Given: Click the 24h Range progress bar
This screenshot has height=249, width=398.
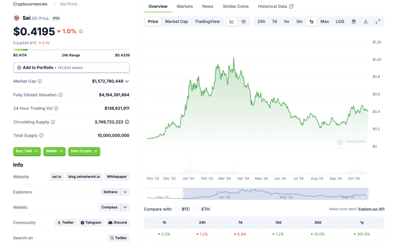Looking at the screenshot, I should (x=72, y=50).
